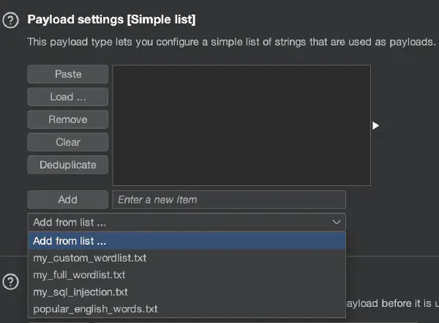Image resolution: width=439 pixels, height=323 pixels.
Task: Focus the 'Enter a new item' field
Action: coord(228,199)
